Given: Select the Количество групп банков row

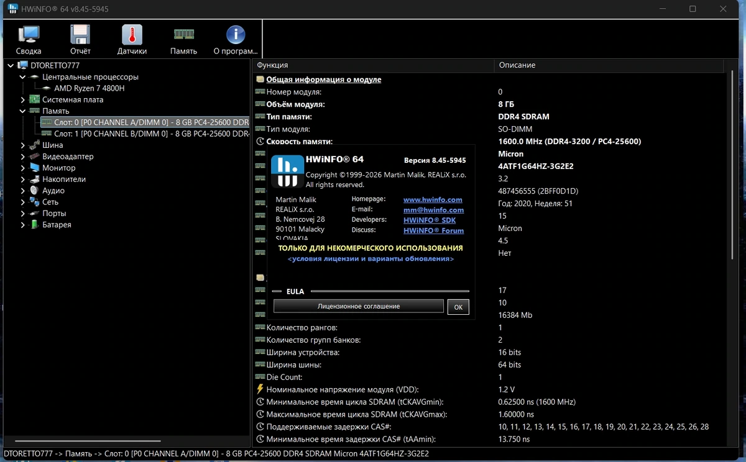Looking at the screenshot, I should [489, 340].
